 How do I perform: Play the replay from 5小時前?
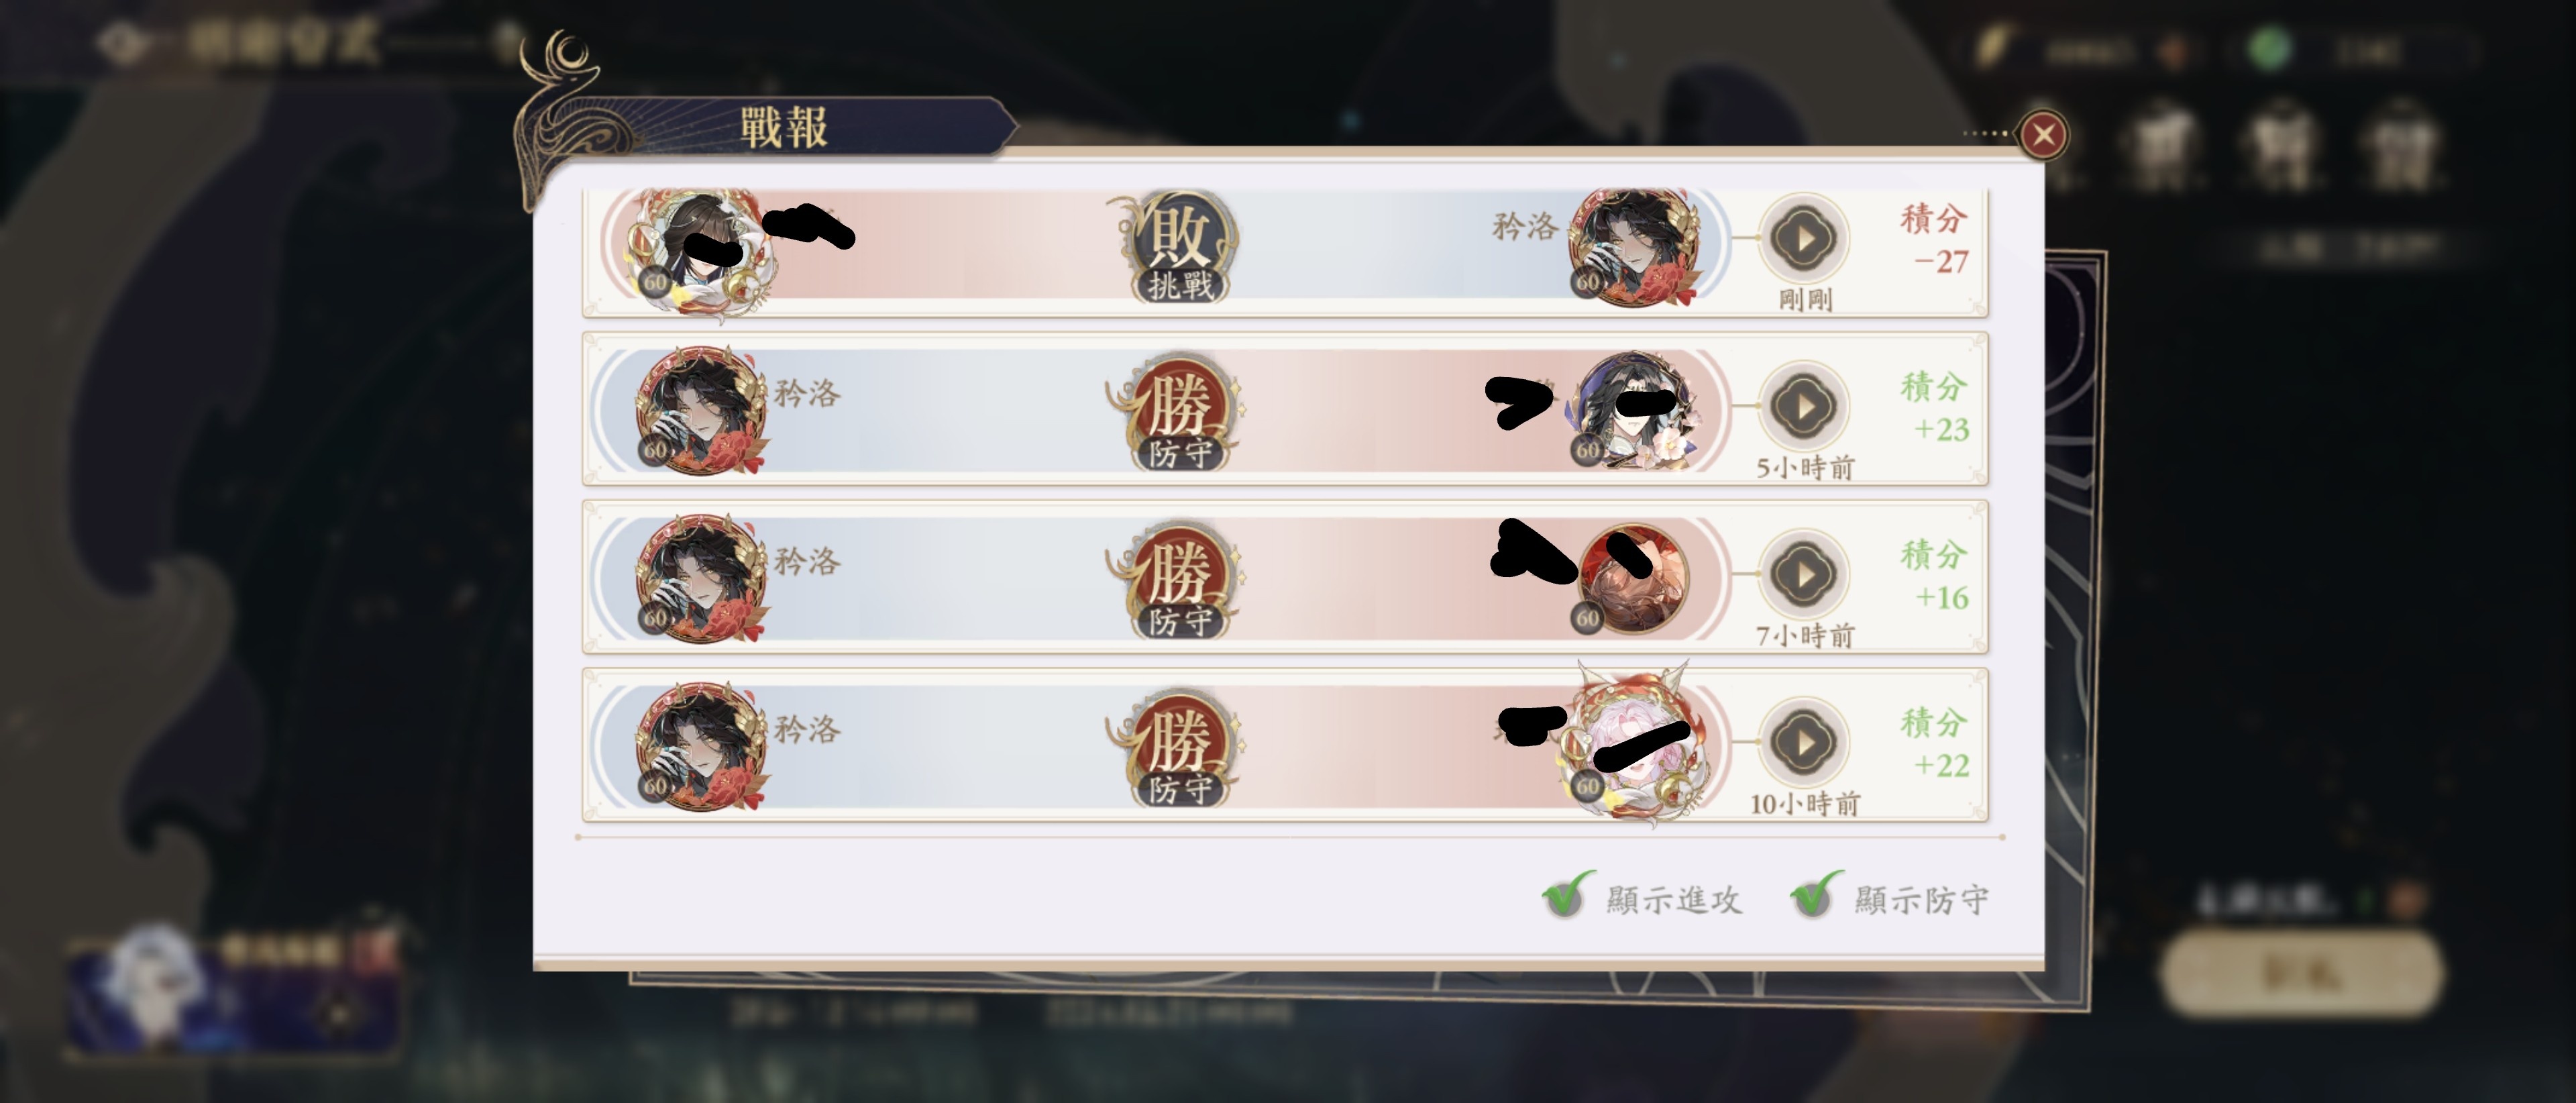pyautogui.click(x=1804, y=406)
